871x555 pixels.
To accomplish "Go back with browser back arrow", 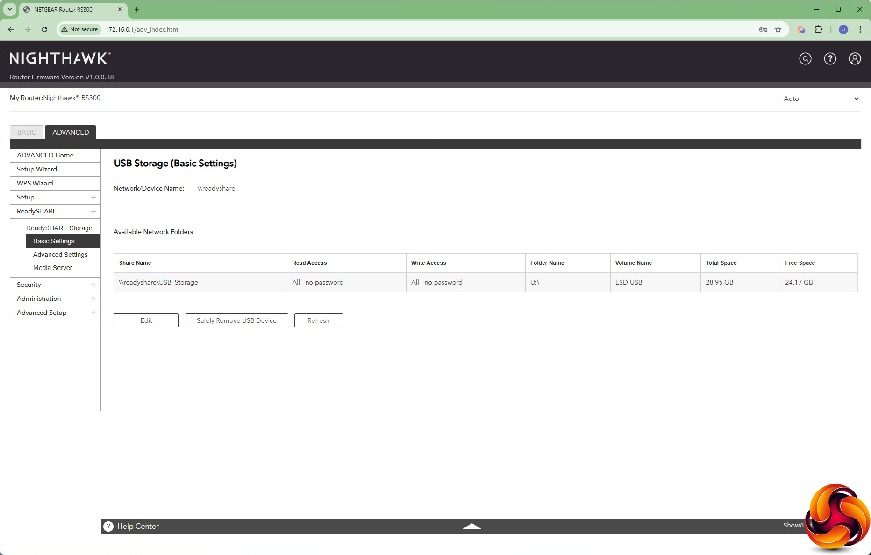I will pos(11,29).
